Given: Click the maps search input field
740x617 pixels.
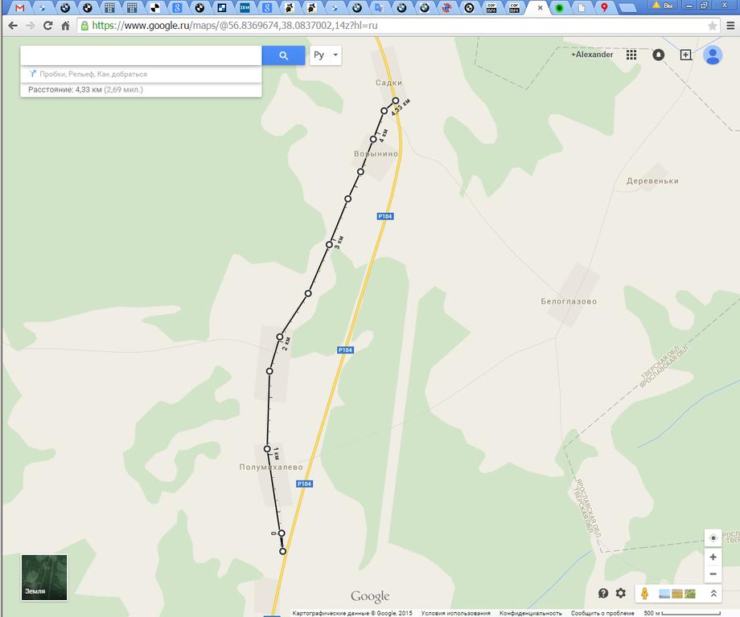Looking at the screenshot, I should click(x=141, y=55).
